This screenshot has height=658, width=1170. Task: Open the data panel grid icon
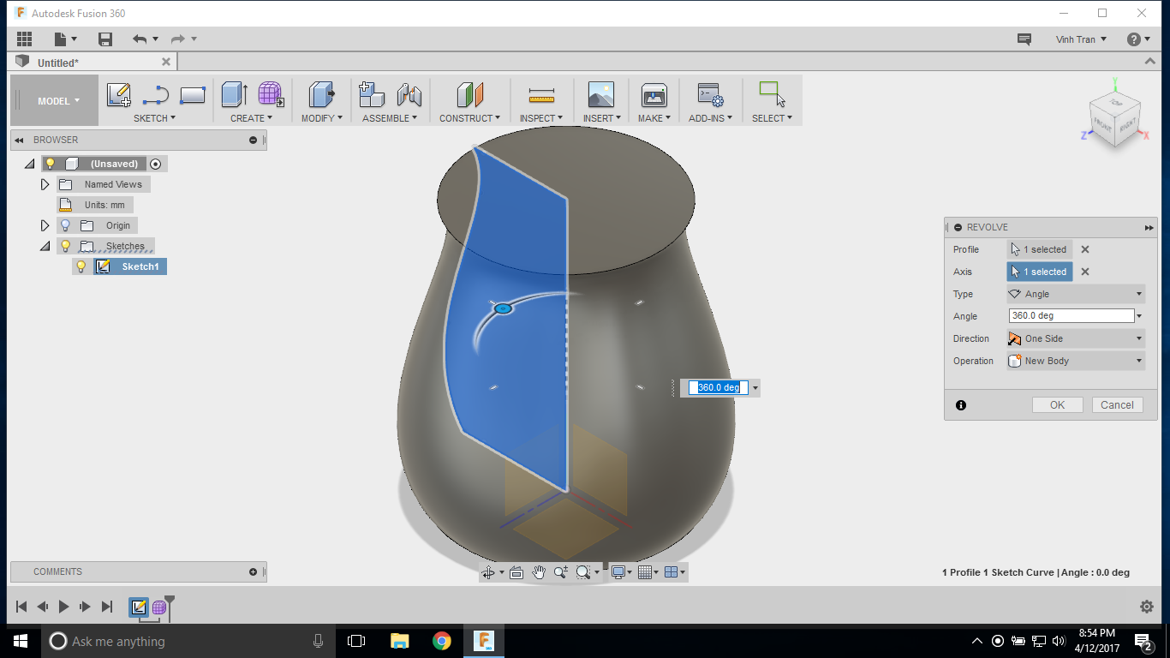[24, 39]
